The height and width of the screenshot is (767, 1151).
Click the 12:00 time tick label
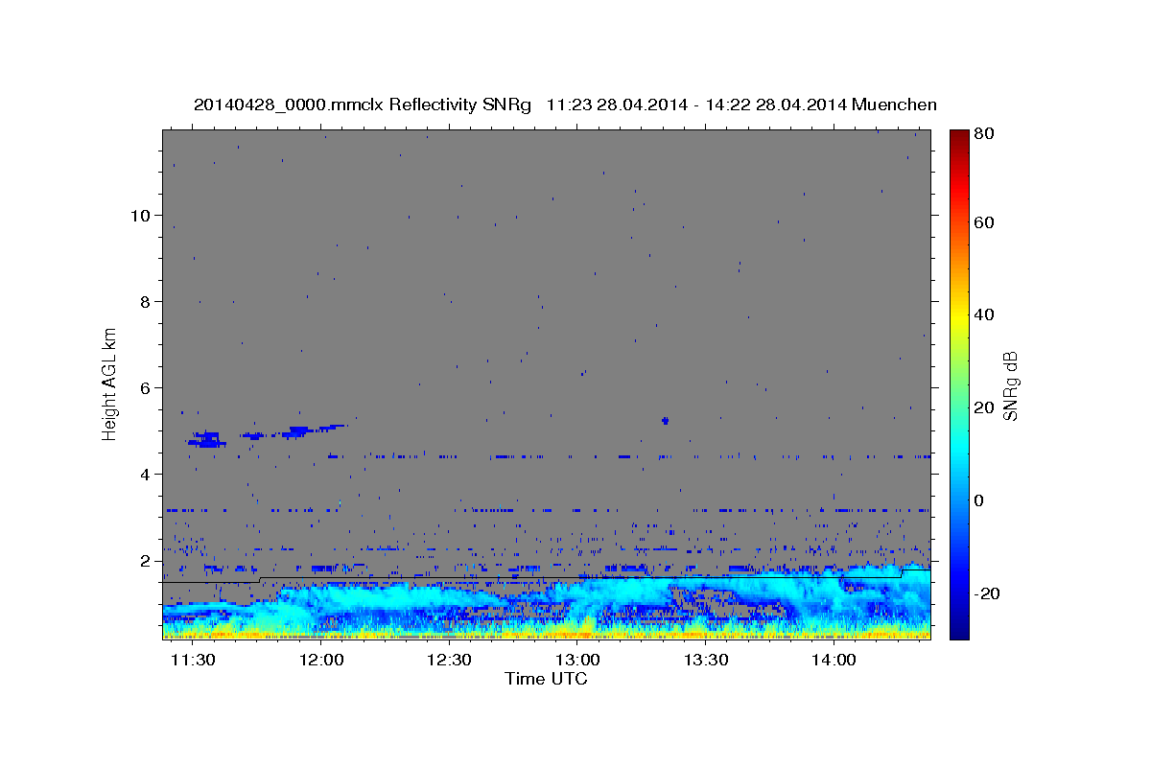[x=321, y=660]
